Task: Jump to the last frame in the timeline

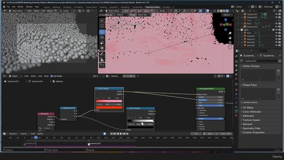Action: coord(127,134)
